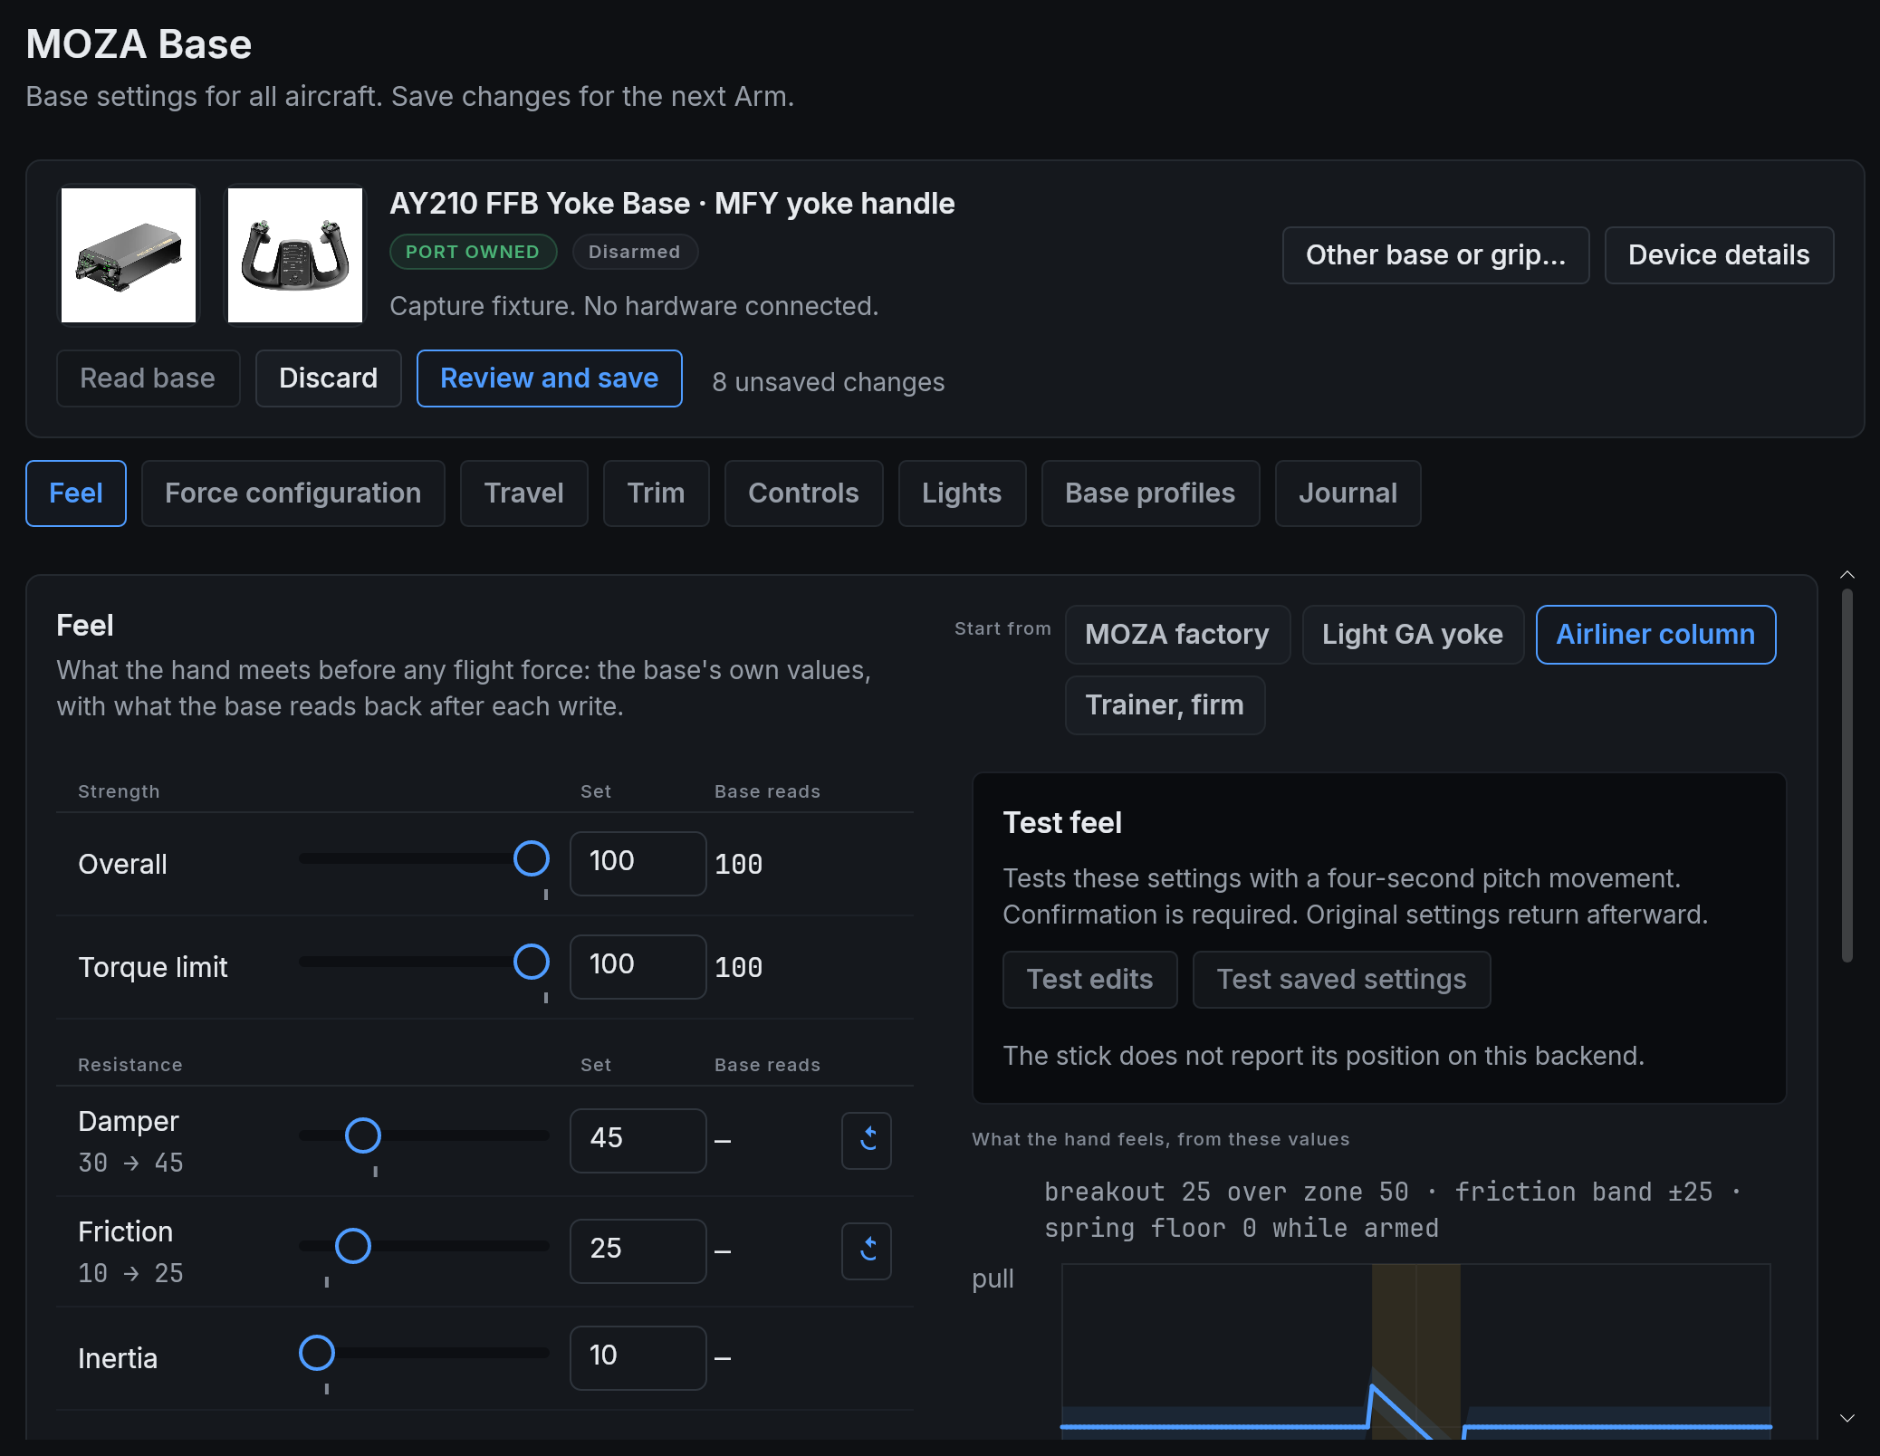
Task: View the Journal tab
Action: point(1348,493)
